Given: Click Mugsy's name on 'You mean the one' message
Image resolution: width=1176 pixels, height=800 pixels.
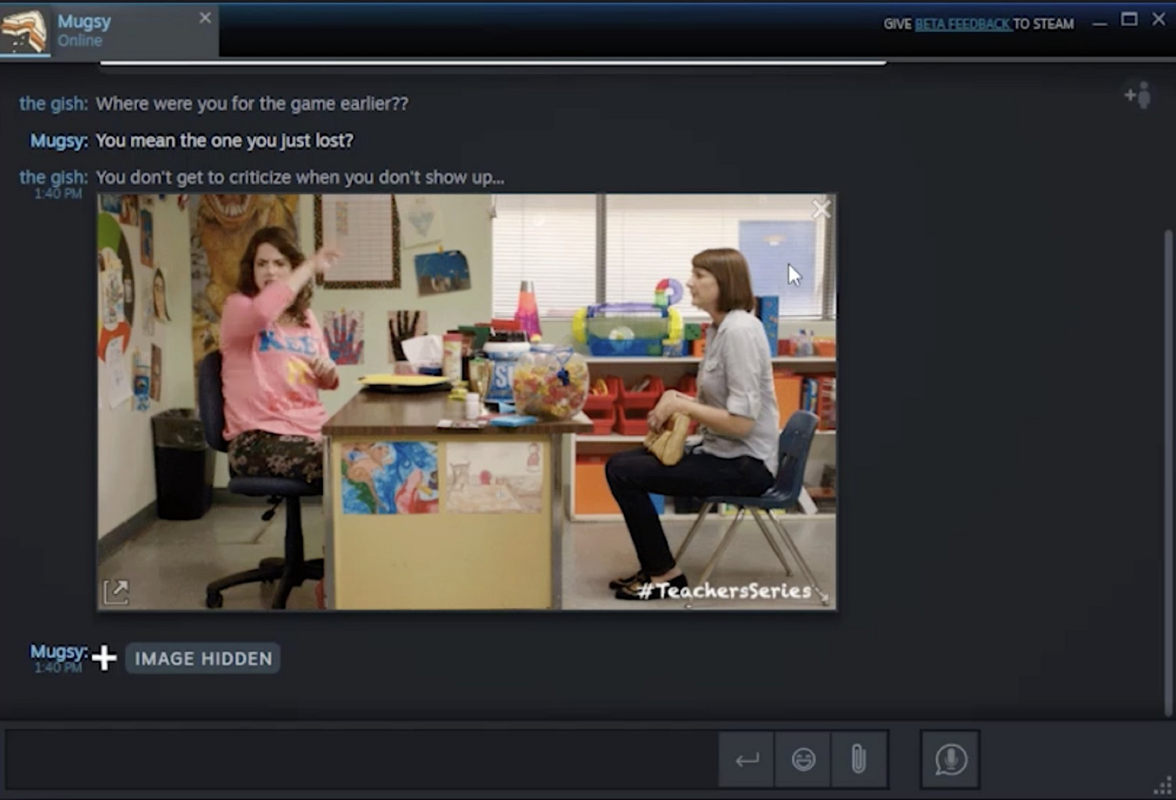Looking at the screenshot, I should tap(59, 141).
